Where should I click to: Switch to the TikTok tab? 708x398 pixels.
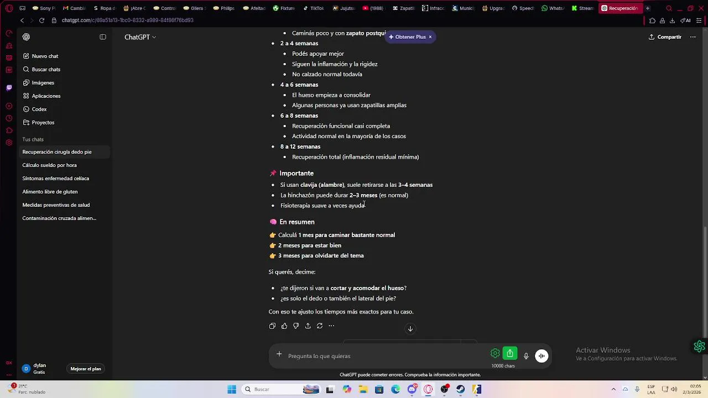pos(314,8)
